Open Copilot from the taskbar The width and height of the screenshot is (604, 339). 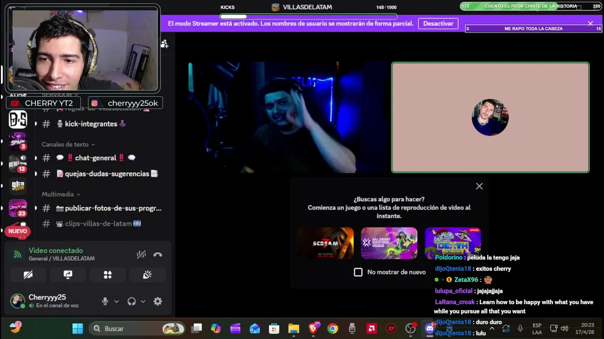[216, 329]
